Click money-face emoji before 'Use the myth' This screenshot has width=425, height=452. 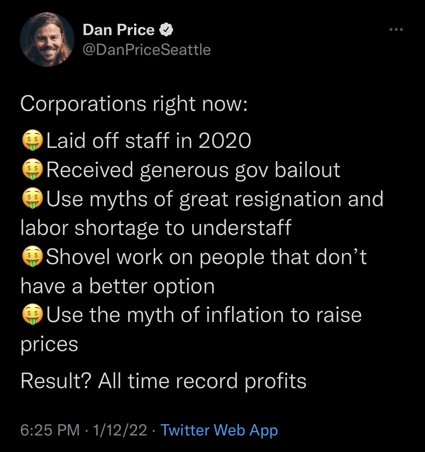tap(32, 315)
